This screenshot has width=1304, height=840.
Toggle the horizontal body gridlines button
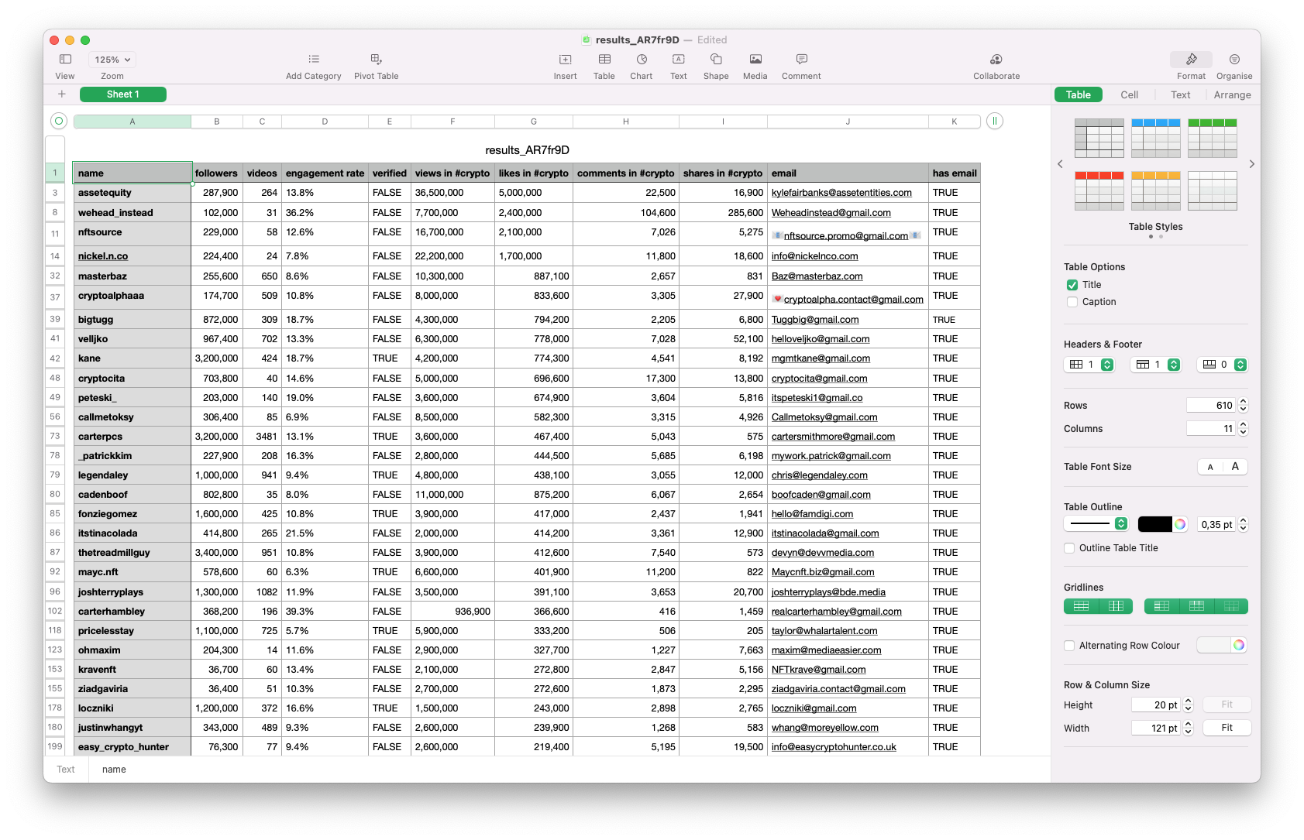(x=1081, y=606)
